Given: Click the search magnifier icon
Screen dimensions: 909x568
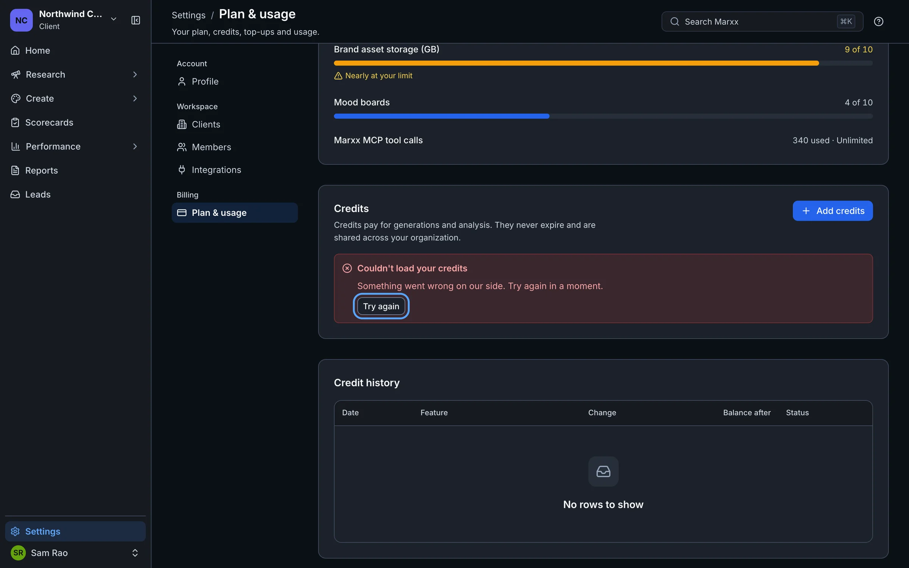Looking at the screenshot, I should click(x=675, y=22).
